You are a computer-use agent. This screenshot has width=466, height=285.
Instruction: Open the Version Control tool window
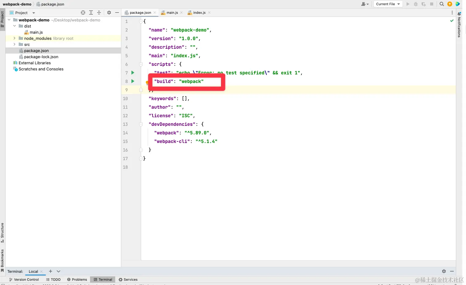pos(24,279)
